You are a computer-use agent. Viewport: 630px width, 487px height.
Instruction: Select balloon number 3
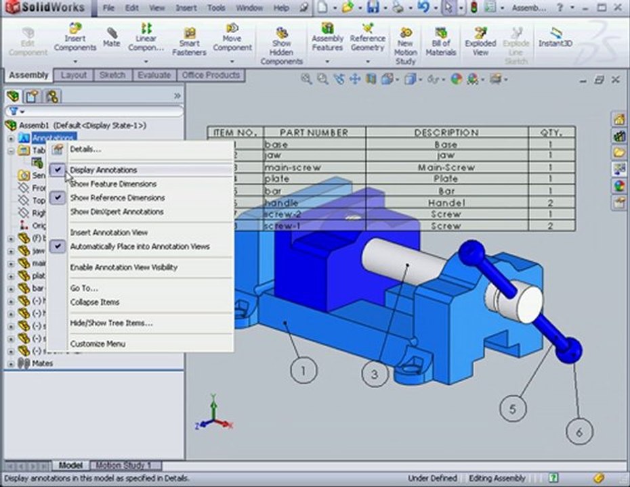click(x=375, y=374)
